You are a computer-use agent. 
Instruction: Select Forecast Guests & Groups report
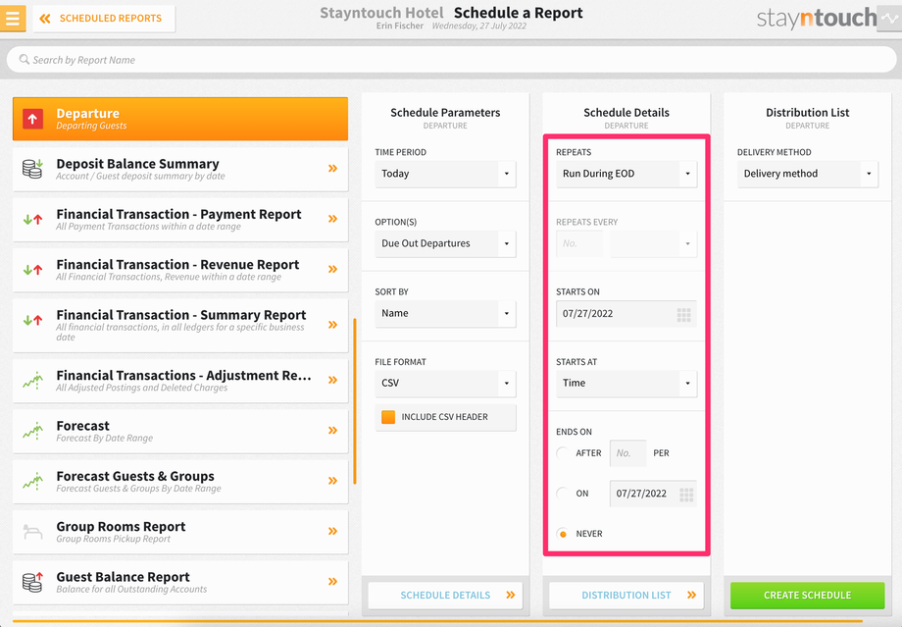180,482
